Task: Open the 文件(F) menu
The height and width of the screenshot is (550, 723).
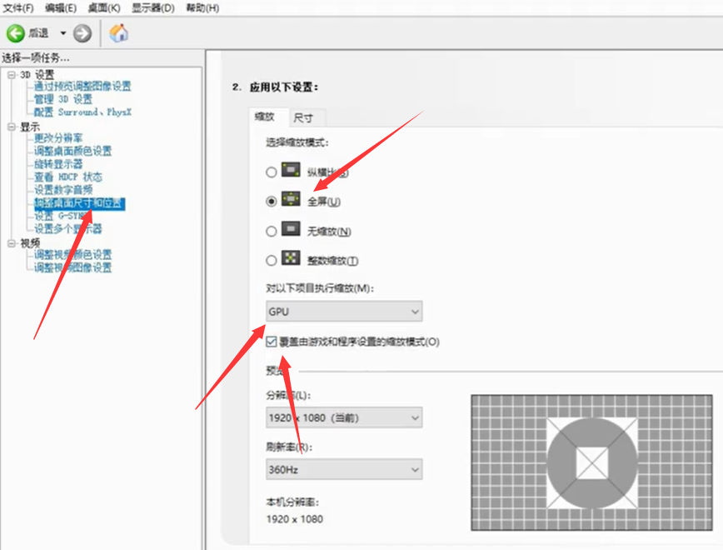Action: [x=18, y=7]
